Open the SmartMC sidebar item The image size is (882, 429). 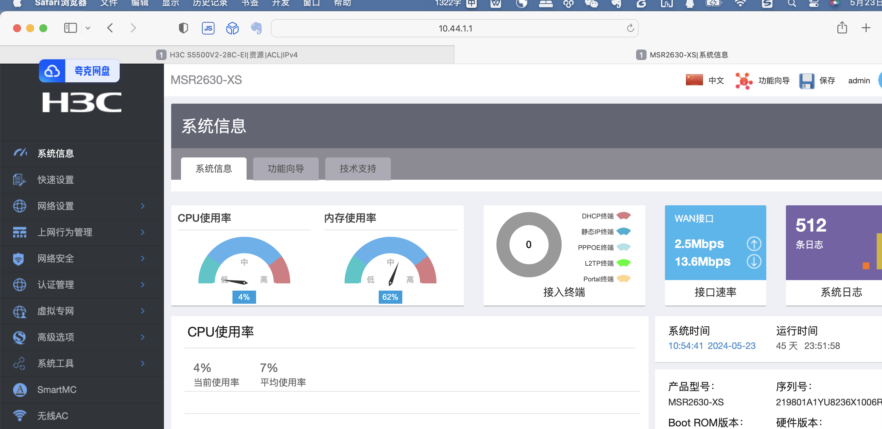point(56,390)
